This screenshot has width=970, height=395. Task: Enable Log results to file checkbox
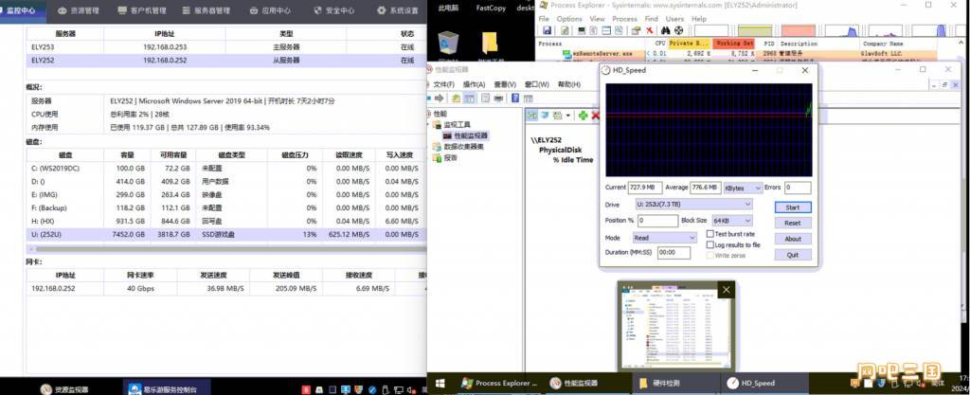tap(710, 244)
